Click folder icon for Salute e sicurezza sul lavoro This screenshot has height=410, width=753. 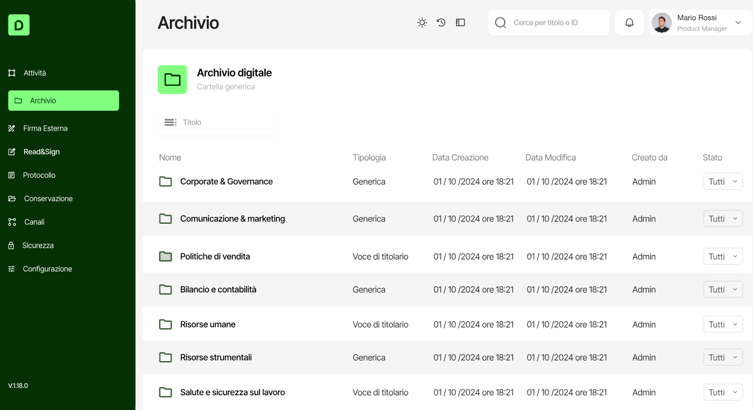[165, 392]
